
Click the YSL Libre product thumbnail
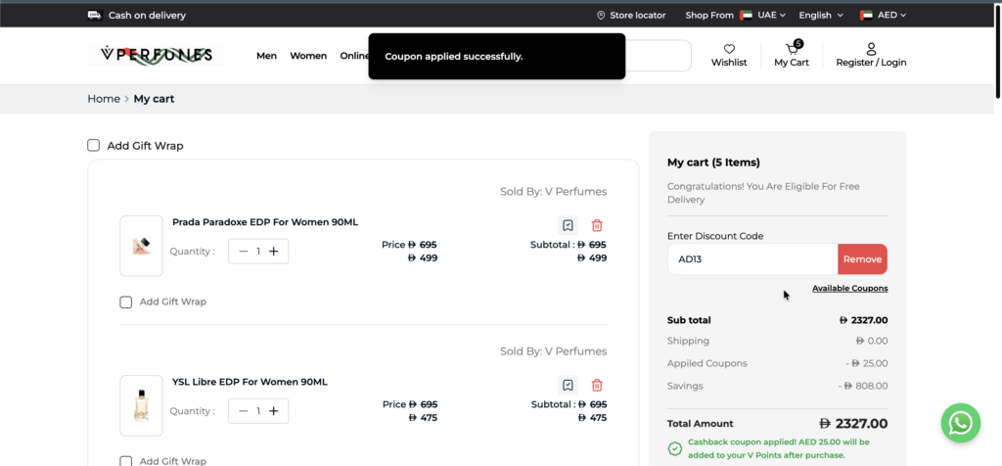[141, 405]
